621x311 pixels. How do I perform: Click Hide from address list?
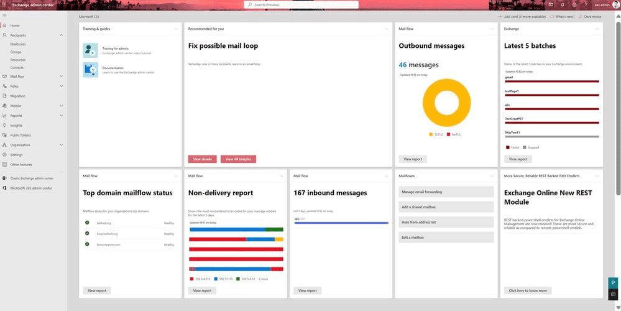(x=446, y=222)
